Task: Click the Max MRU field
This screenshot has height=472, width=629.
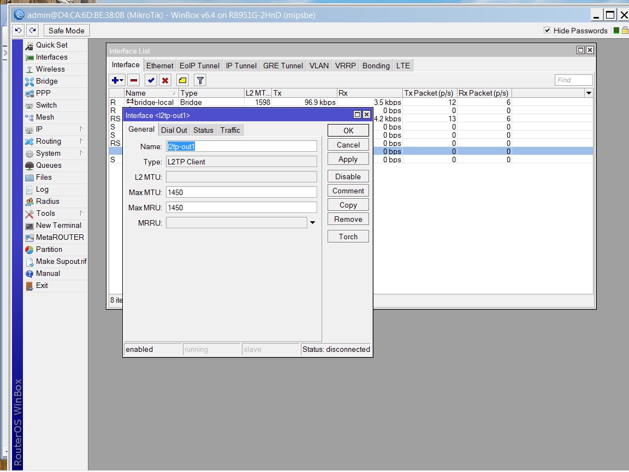Action: (241, 208)
